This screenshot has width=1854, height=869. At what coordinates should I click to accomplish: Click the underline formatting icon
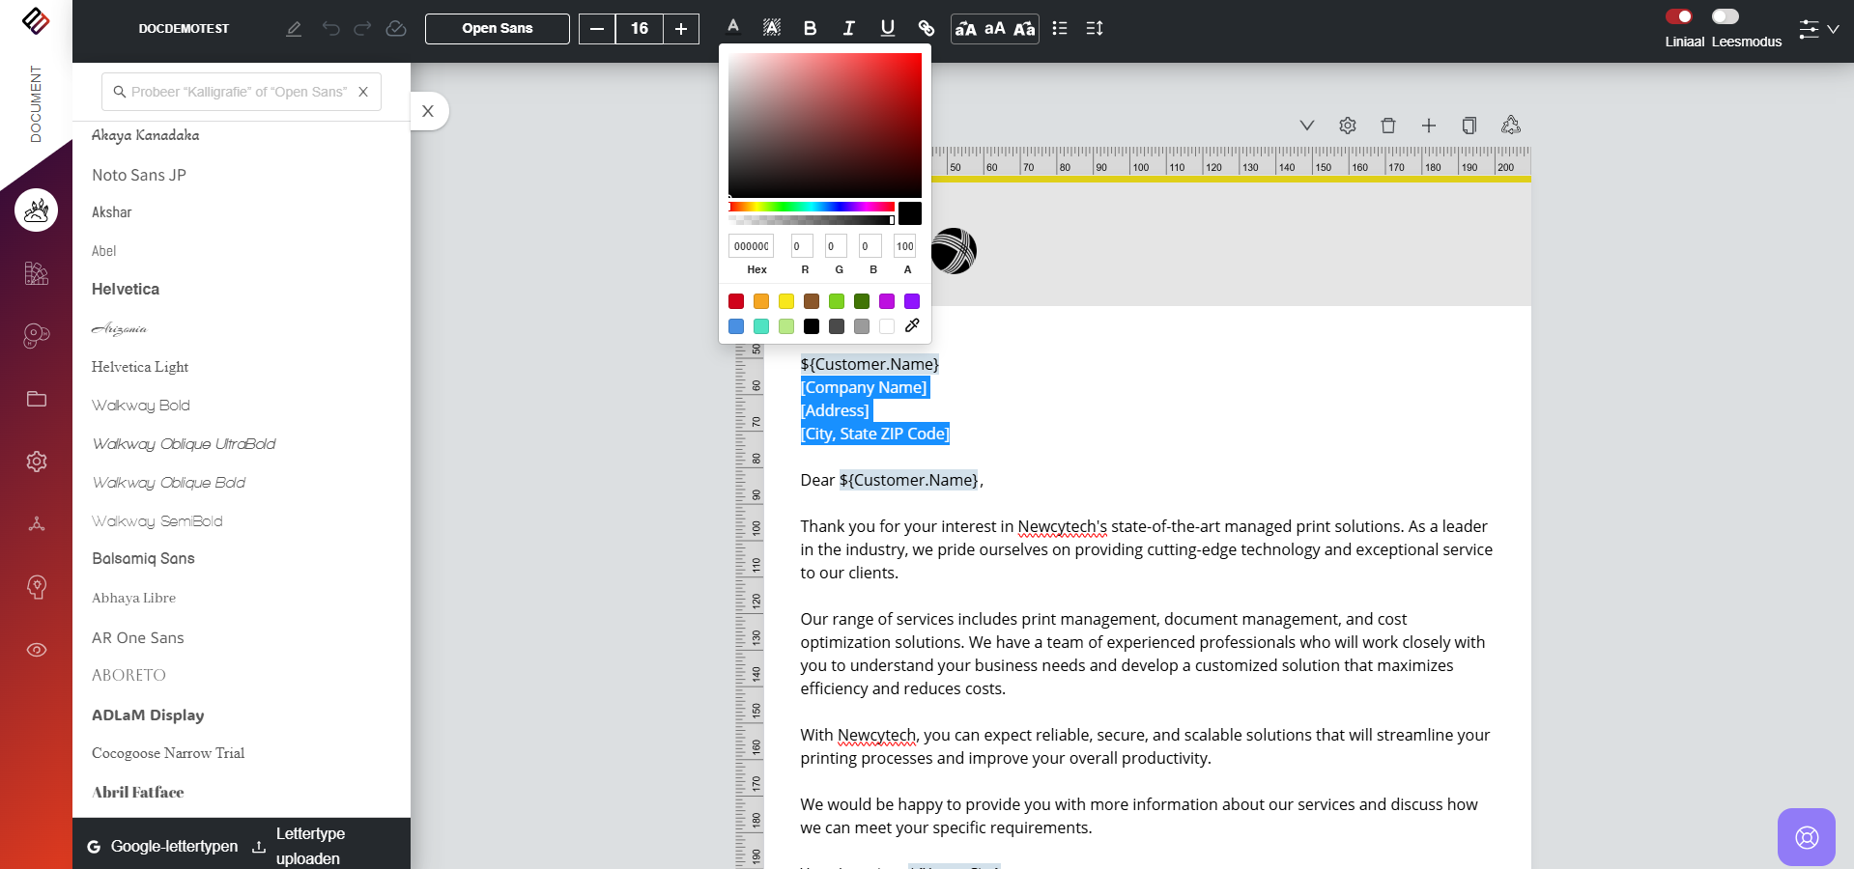click(x=887, y=29)
